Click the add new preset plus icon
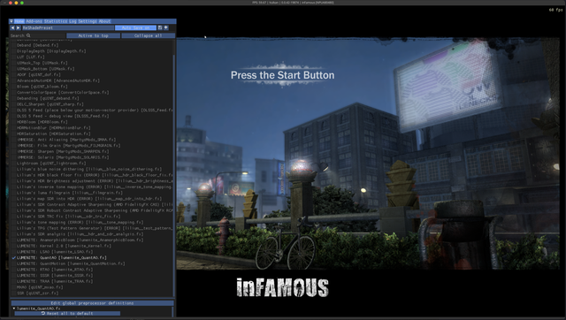 coord(166,27)
